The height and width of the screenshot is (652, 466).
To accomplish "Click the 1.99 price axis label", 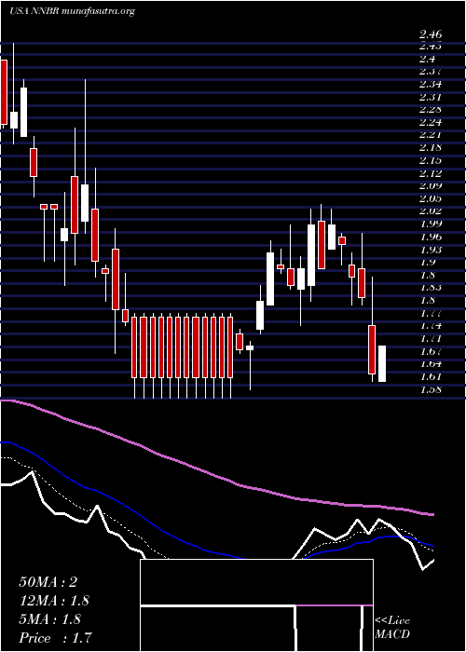I will 431,224.
